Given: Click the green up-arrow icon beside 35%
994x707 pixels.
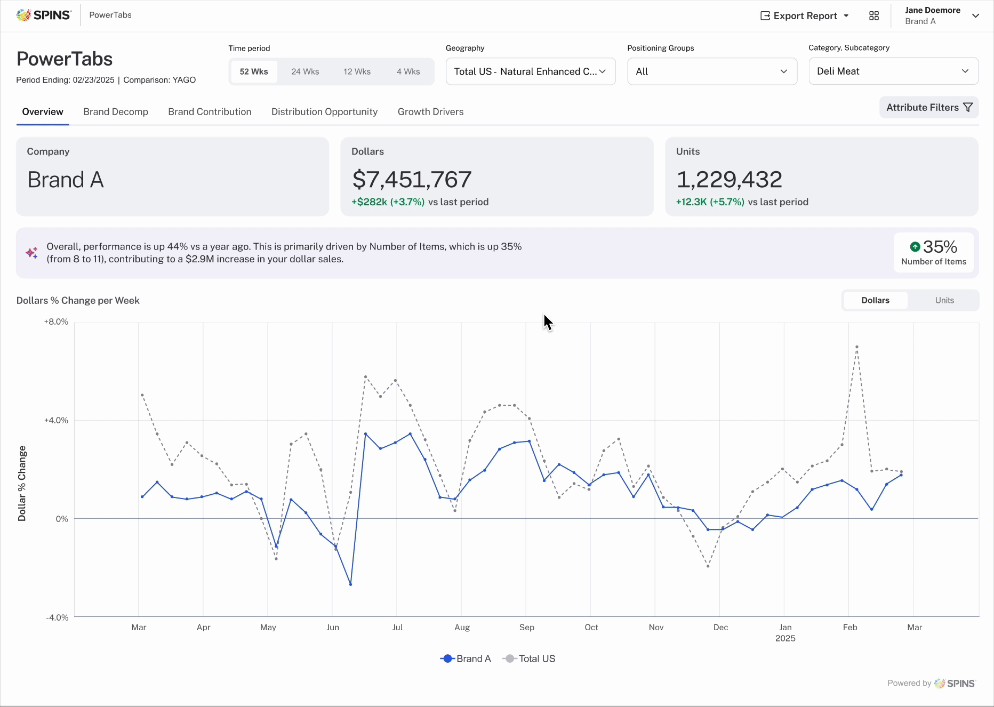Looking at the screenshot, I should 915,246.
